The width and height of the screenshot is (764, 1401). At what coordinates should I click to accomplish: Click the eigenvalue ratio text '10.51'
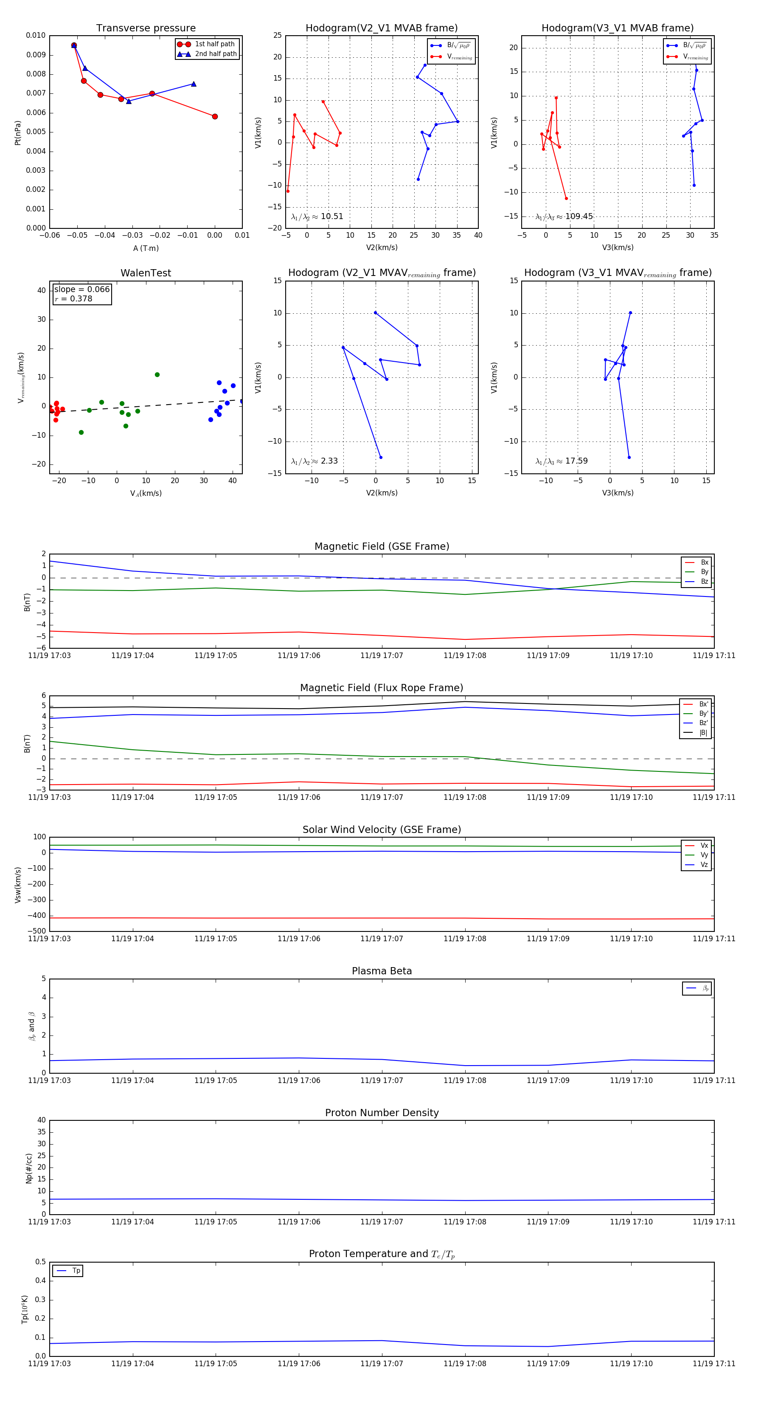click(331, 217)
